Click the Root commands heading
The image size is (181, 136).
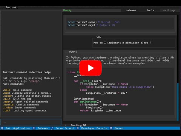(x=13, y=84)
